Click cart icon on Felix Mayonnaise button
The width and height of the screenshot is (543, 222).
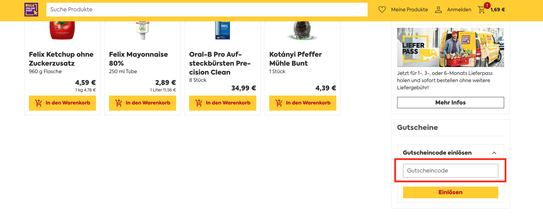click(x=119, y=103)
